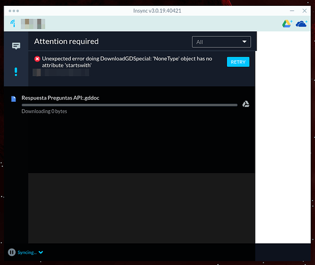Open the three-dots window menu
Image resolution: width=315 pixels, height=265 pixels.
tap(14, 11)
